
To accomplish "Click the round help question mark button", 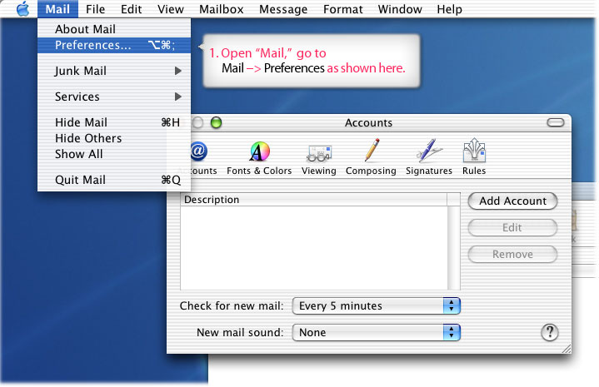I will click(x=549, y=332).
